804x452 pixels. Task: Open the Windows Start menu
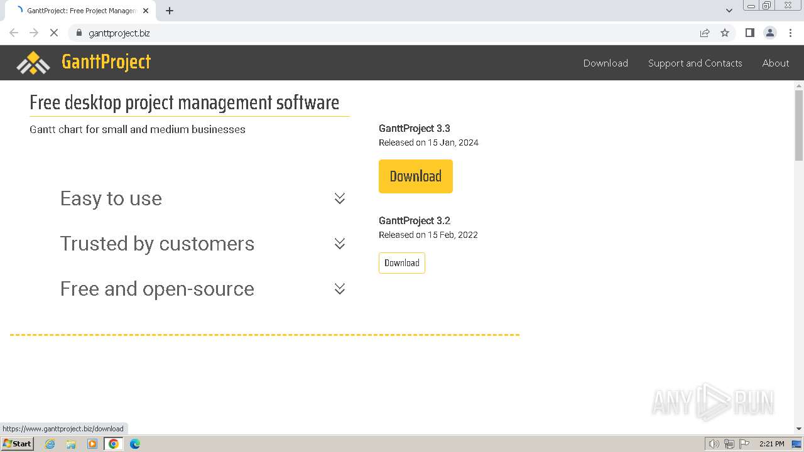[x=18, y=443]
